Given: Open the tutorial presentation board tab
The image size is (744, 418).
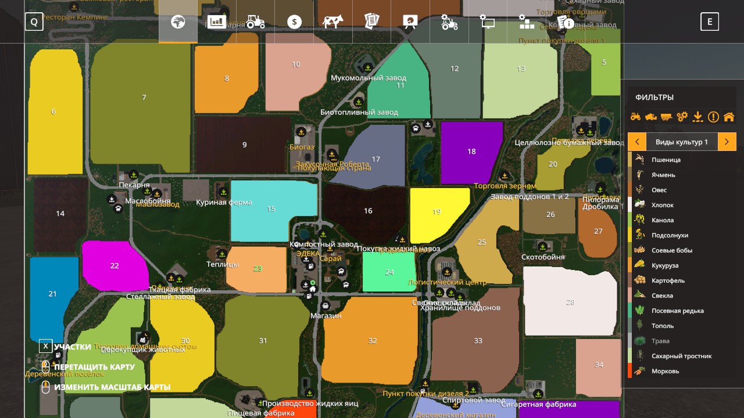Looking at the screenshot, I should [410, 23].
